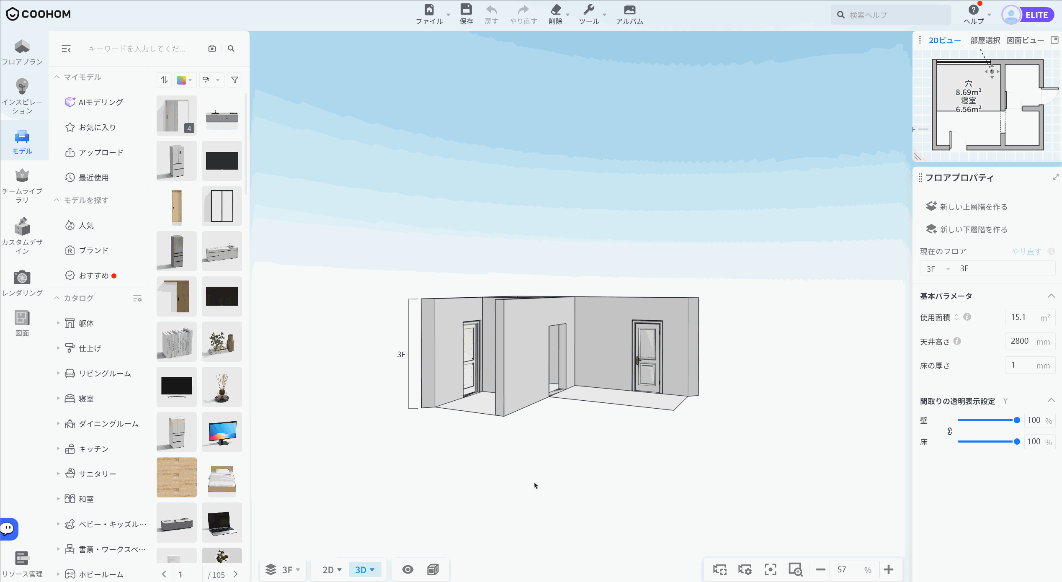Click the 検索ヘルプ search field
The width and height of the screenshot is (1062, 582).
891,15
